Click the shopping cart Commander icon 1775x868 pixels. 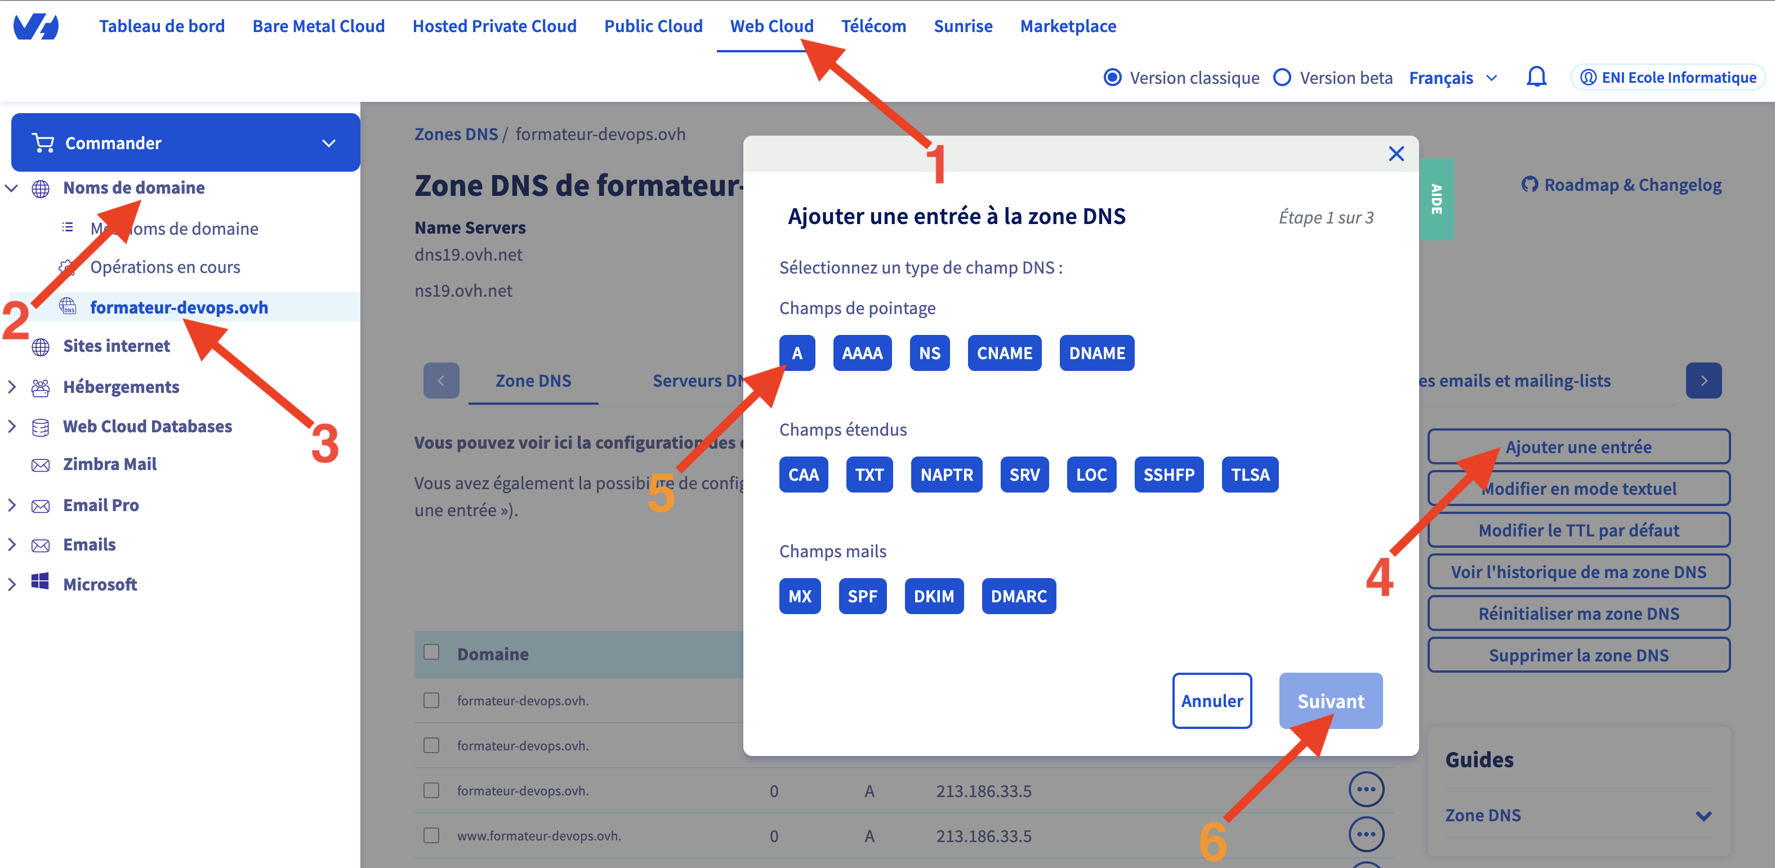tap(43, 142)
